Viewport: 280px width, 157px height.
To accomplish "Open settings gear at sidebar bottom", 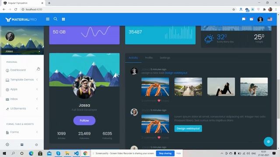I will coord(7,144).
